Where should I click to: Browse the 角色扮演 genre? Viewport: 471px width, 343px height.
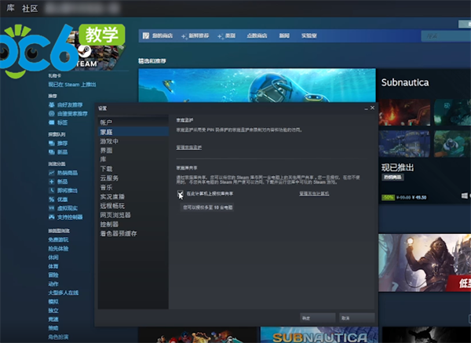(x=58, y=337)
